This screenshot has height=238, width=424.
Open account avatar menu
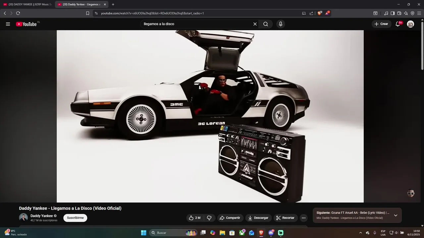410,24
